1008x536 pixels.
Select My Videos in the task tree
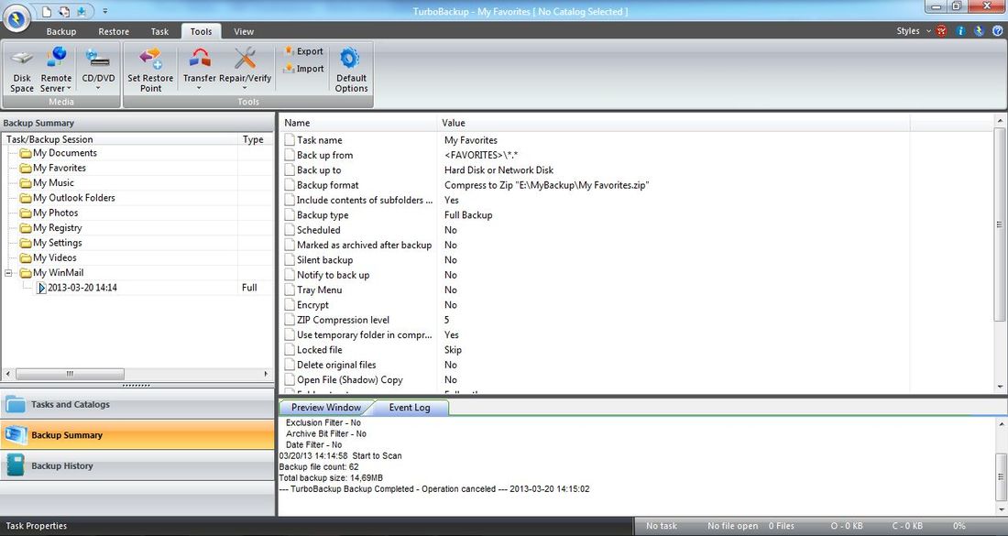(x=55, y=257)
